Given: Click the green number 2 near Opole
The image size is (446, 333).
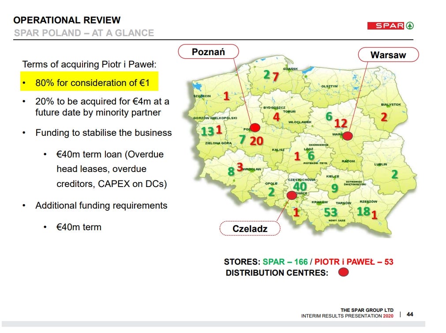Looking at the screenshot, I should 271,192.
